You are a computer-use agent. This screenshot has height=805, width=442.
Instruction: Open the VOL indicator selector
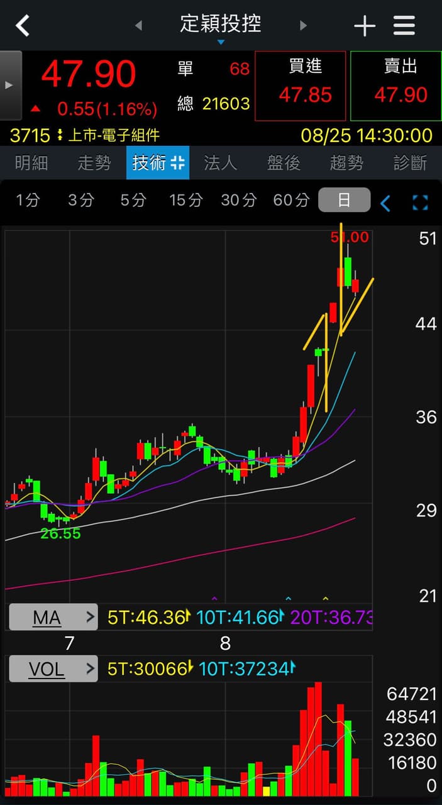[53, 669]
